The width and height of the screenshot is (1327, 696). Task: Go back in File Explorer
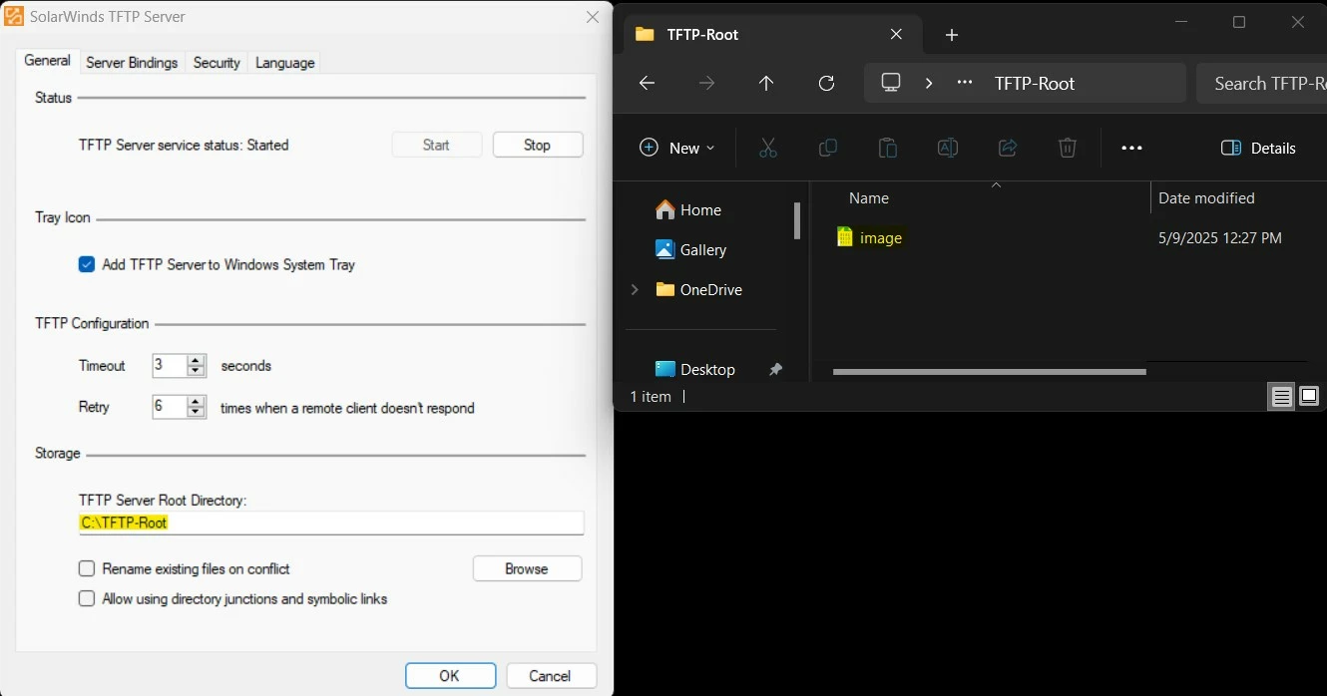pos(647,84)
